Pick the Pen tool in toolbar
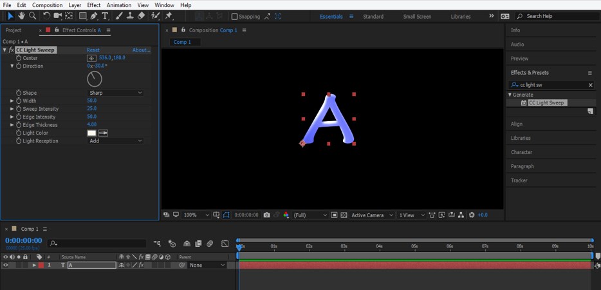The width and height of the screenshot is (601, 290). [x=94, y=16]
